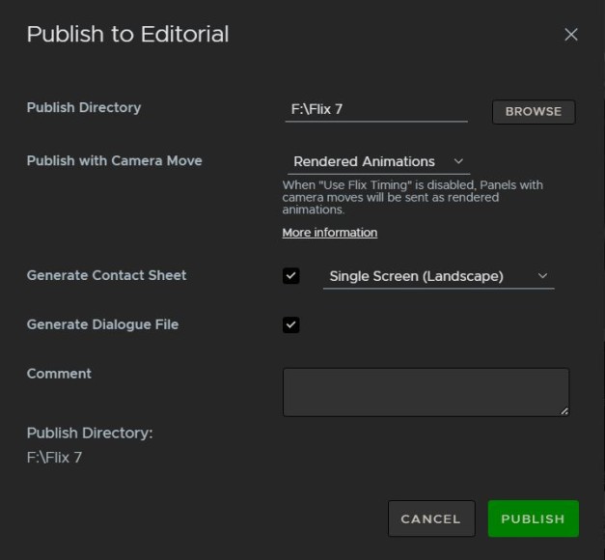Viewport: 605px width, 560px height.
Task: Click the Generate Contact Sheet label
Action: tap(106, 275)
